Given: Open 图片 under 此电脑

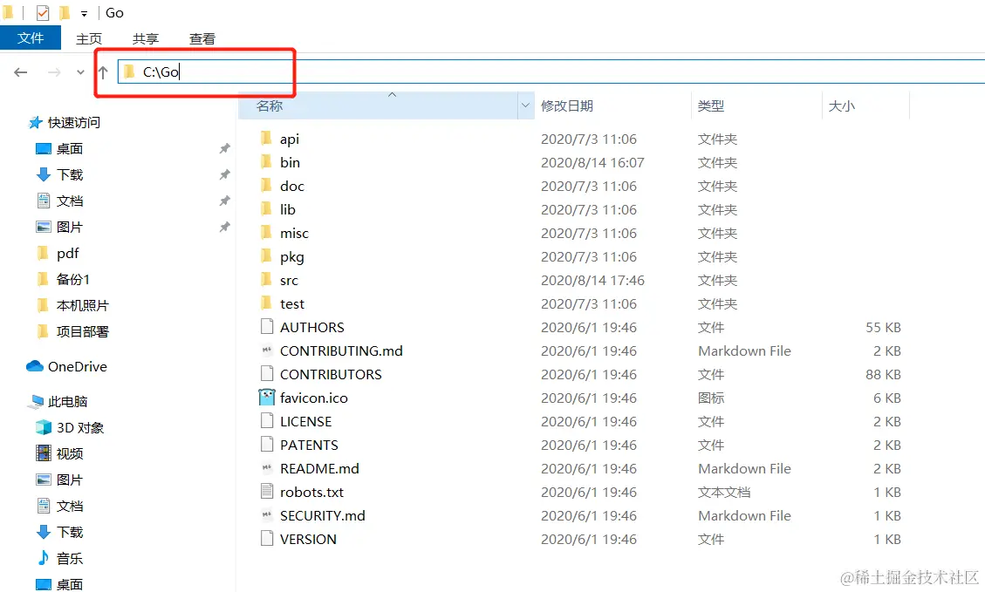Looking at the screenshot, I should tap(69, 480).
